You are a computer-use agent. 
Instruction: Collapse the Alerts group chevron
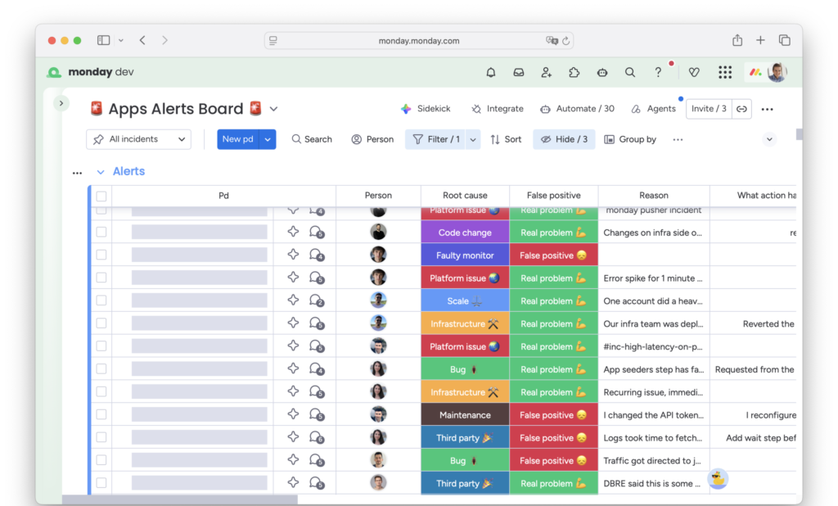click(101, 172)
